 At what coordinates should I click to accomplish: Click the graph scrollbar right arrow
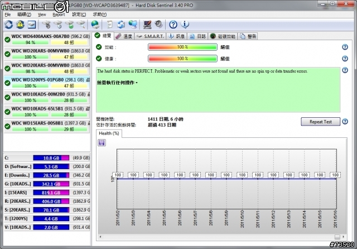pos(344,237)
